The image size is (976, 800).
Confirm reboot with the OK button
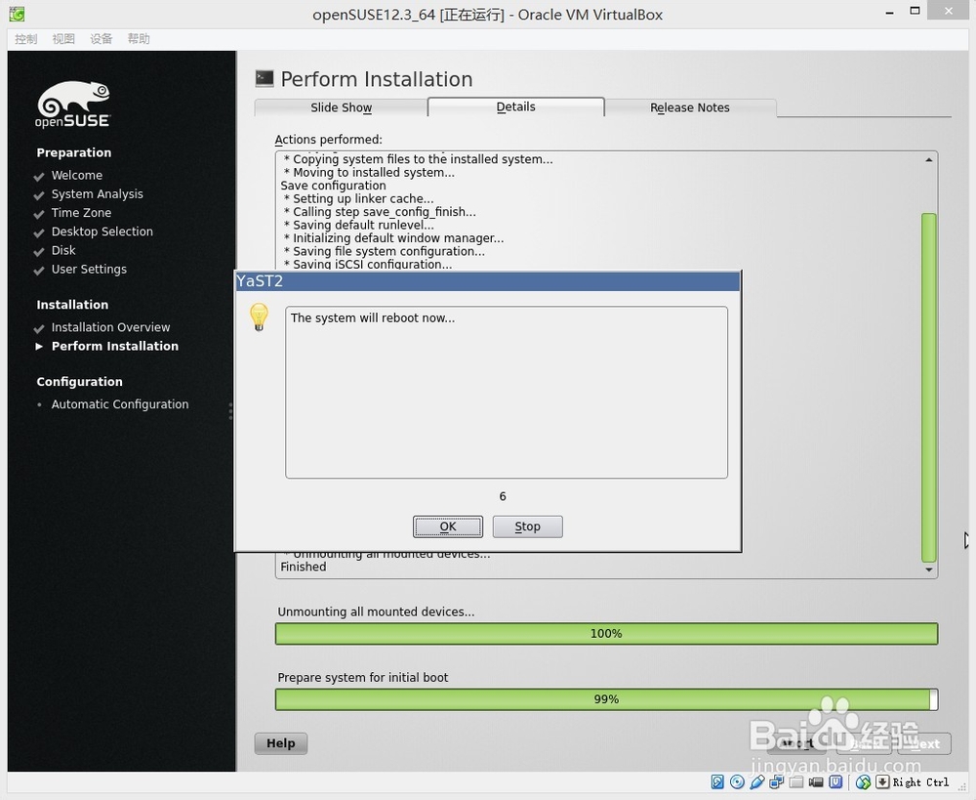[x=448, y=526]
